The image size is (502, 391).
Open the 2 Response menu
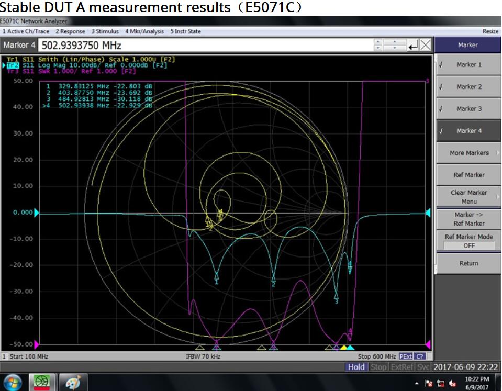click(71, 31)
